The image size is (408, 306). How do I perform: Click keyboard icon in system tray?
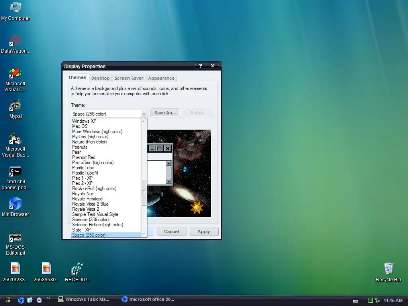click(355, 300)
